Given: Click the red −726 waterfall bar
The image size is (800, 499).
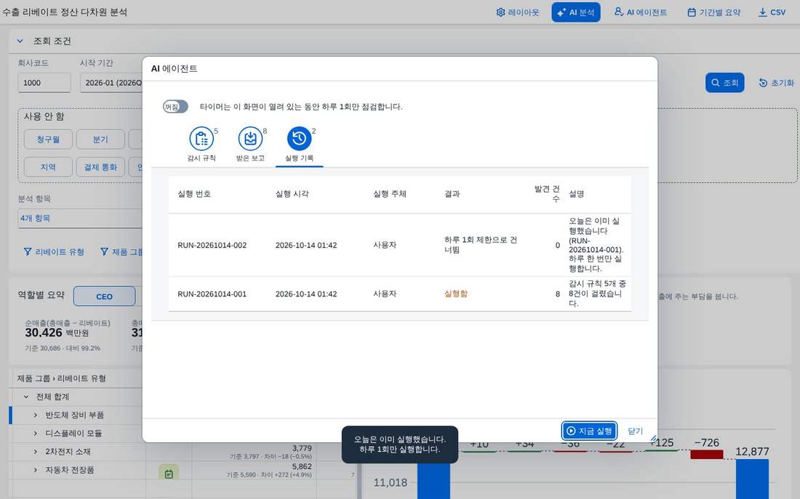Looking at the screenshot, I should click(x=707, y=454).
